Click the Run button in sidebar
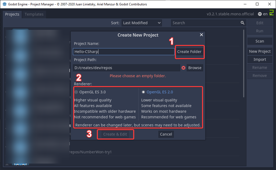This screenshot has height=170, width=276. [260, 31]
